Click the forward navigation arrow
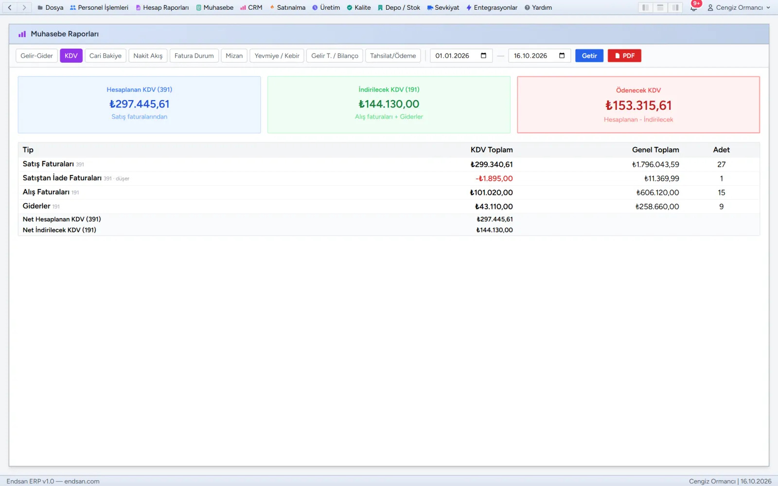The height and width of the screenshot is (486, 778). tap(24, 7)
